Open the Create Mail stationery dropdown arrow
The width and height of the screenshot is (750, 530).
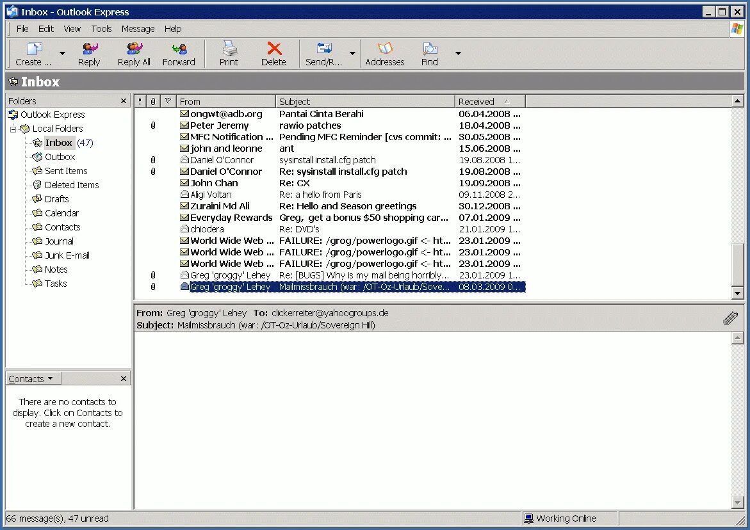pos(62,54)
